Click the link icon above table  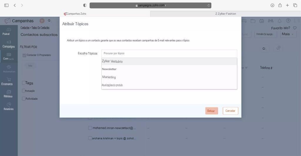279,48
